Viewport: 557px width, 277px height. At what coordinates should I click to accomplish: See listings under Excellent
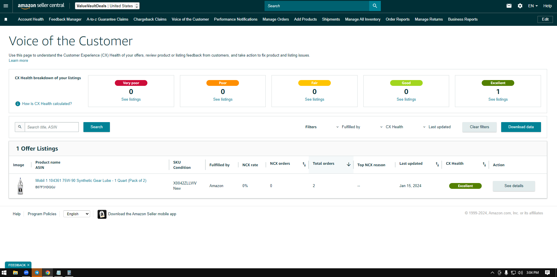[498, 99]
